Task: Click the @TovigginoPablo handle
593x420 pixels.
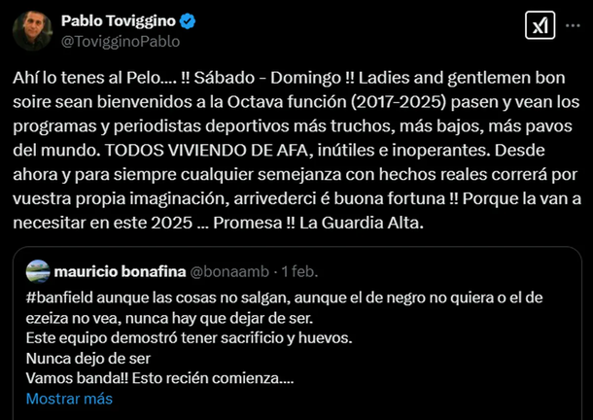Action: (x=121, y=41)
